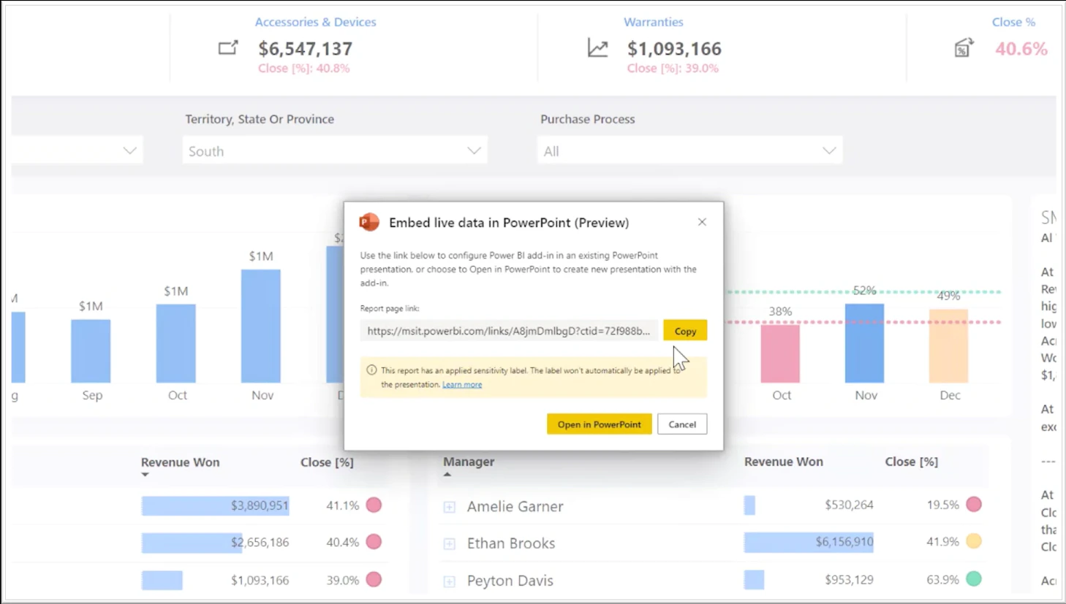Click the $530,264 revenue cell
Screen dimensions: 1066x604
tap(849, 505)
